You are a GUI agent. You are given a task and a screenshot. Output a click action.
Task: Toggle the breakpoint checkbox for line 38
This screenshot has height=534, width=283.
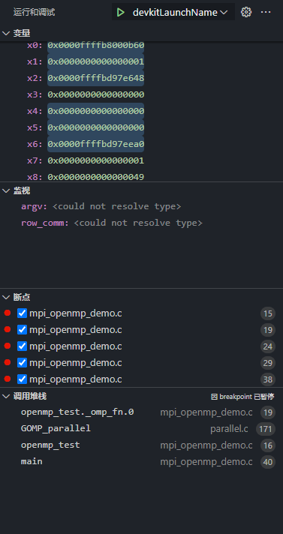coord(23,379)
